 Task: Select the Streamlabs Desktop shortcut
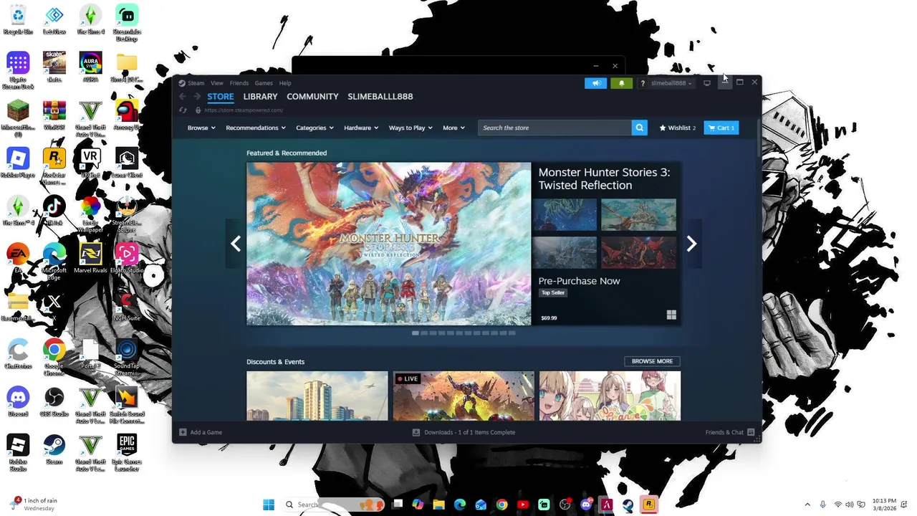[x=127, y=23]
